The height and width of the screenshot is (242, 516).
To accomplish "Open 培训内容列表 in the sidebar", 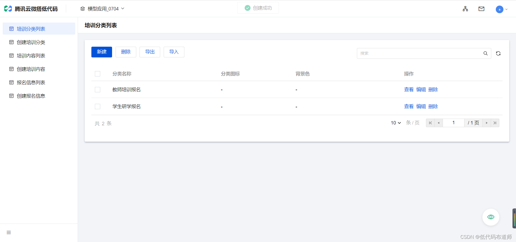I will 39,56.
